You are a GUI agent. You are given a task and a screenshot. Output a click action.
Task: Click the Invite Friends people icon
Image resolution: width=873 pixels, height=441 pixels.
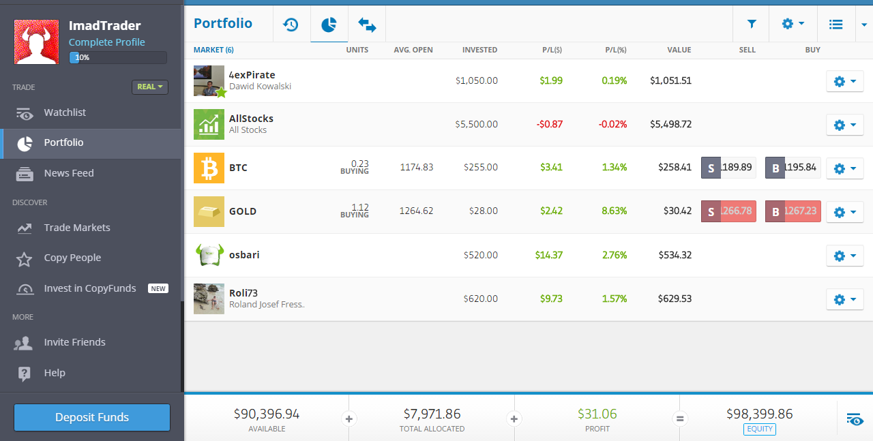(24, 343)
